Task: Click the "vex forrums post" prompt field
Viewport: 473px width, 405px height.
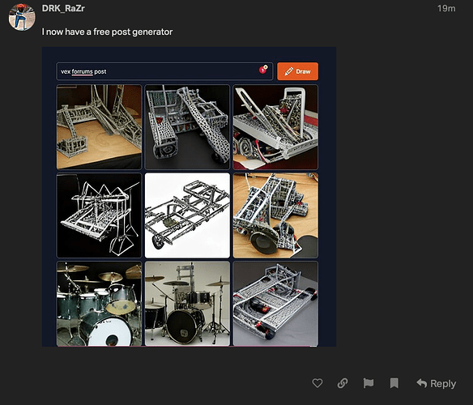Action: point(164,71)
